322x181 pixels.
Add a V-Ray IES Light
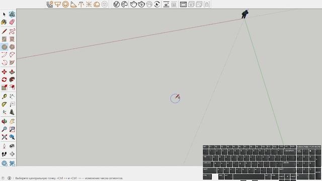tap(81, 4)
